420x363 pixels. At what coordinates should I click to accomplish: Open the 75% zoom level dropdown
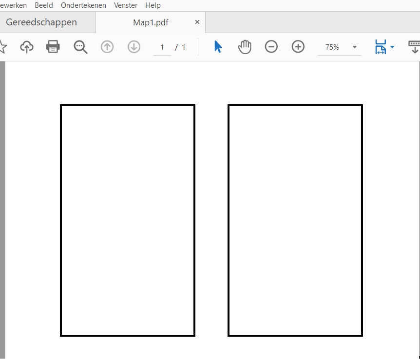[354, 47]
